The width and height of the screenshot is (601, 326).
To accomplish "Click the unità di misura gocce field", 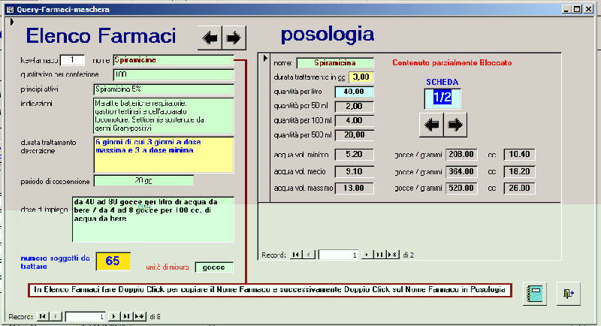I will 214,267.
